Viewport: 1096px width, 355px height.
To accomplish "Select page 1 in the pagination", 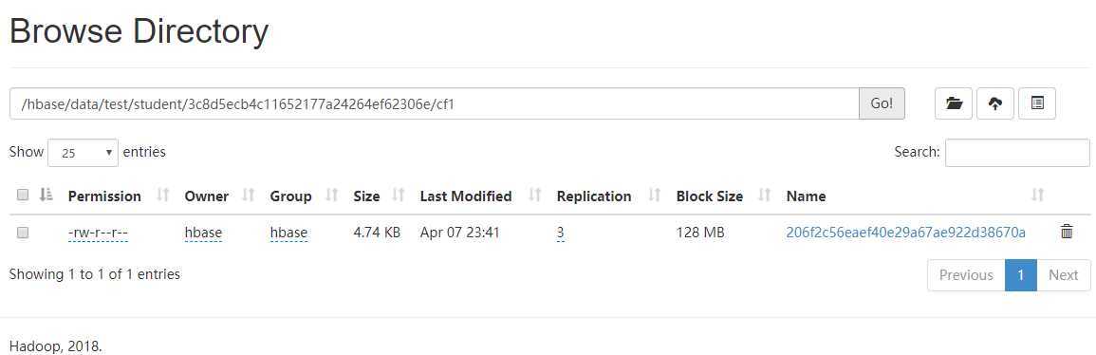I will [1020, 275].
